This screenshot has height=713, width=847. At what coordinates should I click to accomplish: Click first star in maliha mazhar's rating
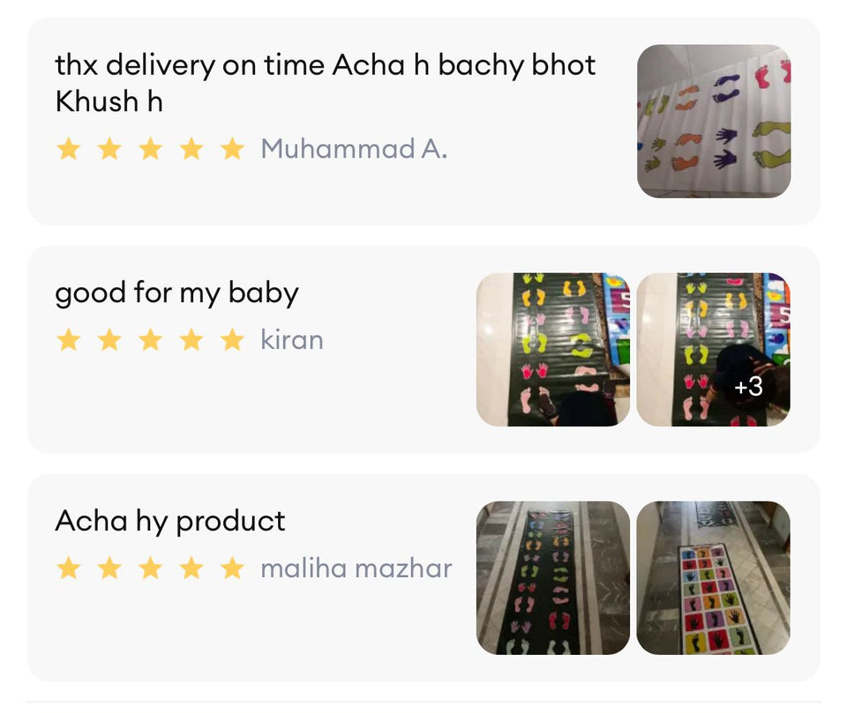(x=68, y=568)
